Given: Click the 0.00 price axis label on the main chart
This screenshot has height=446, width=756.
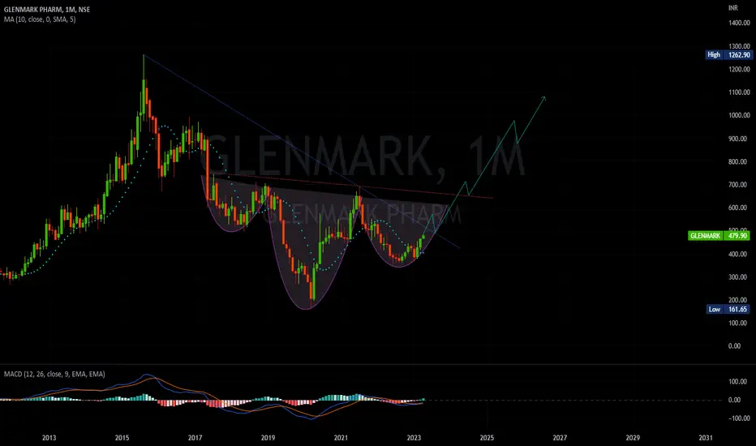Looking at the screenshot, I should click(x=734, y=346).
